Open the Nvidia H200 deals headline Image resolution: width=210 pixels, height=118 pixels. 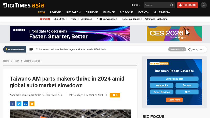pyautogui.click(x=71, y=49)
